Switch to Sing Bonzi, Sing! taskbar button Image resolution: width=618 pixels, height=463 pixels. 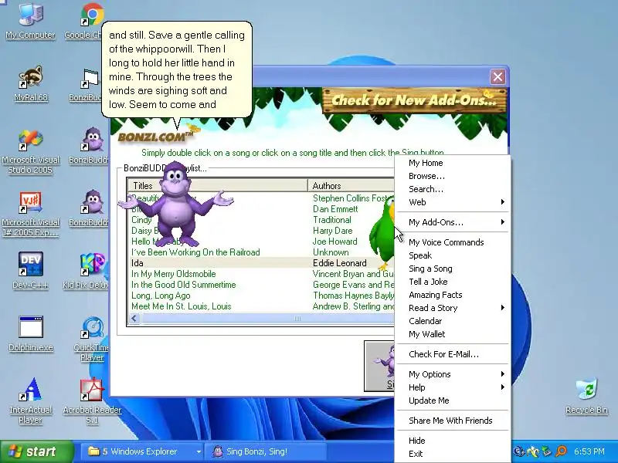click(267, 451)
